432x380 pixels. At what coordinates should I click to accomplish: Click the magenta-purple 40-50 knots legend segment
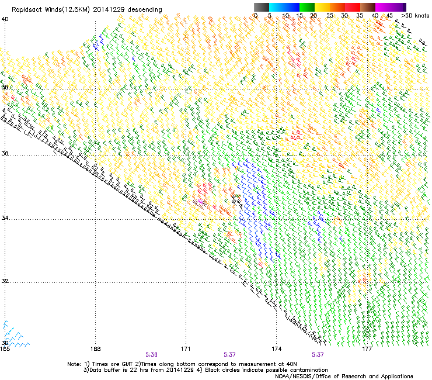[389, 7]
